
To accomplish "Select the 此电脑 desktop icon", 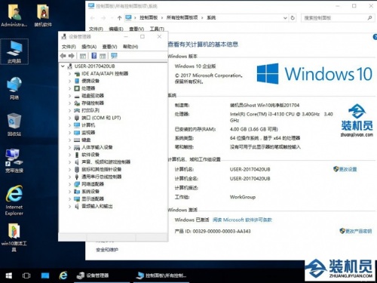I will (x=14, y=51).
